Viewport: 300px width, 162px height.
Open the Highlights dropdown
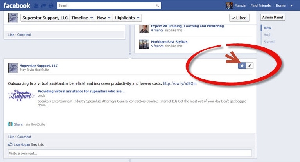[127, 18]
